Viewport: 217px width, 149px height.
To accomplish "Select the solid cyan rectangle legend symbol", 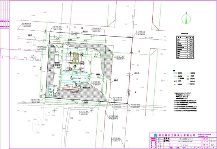I will pos(175,73).
